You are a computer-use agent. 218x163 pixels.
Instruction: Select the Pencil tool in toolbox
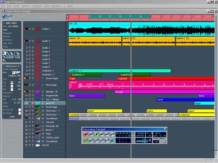[8, 53]
